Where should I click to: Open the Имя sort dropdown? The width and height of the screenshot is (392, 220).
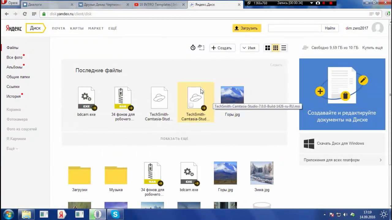point(249,48)
